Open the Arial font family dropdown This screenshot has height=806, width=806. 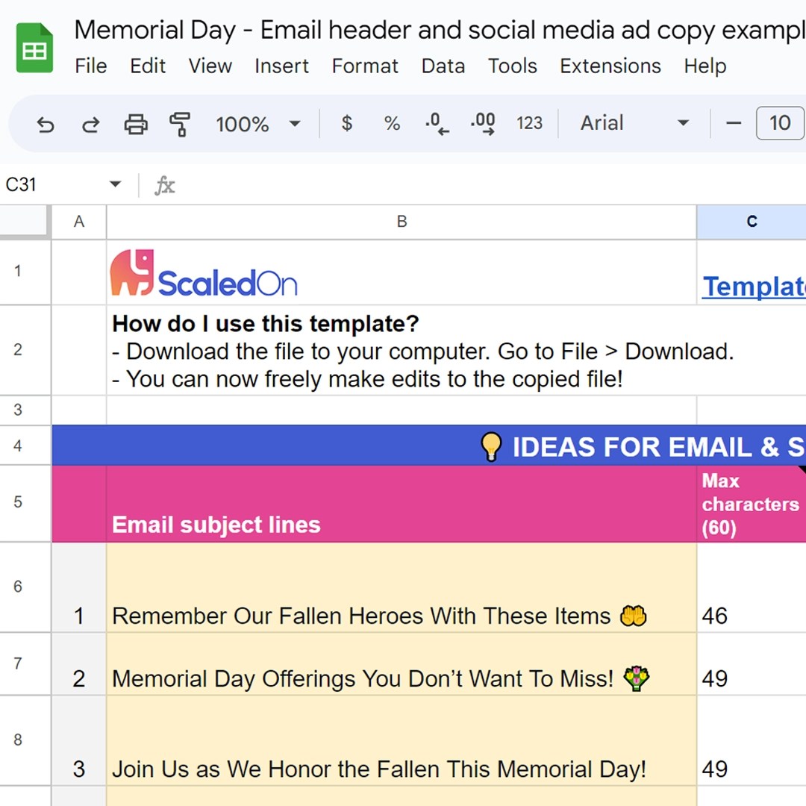pos(634,124)
